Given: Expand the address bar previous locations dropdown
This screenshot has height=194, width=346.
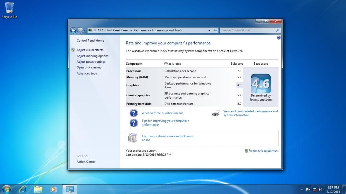Looking at the screenshot, I should point(209,30).
